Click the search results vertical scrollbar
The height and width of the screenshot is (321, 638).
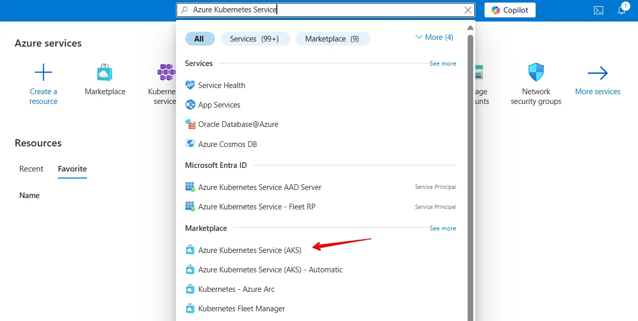click(x=470, y=177)
